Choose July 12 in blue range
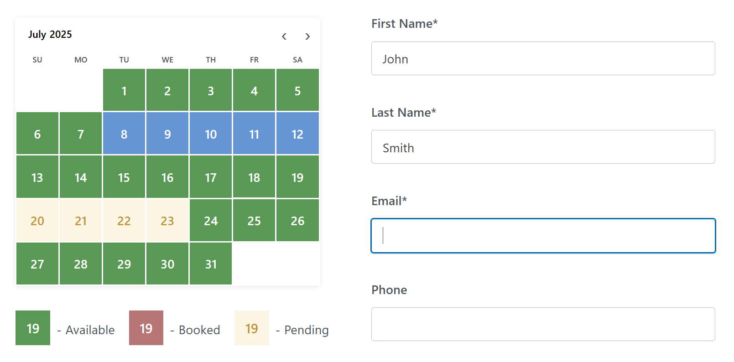 coord(297,134)
